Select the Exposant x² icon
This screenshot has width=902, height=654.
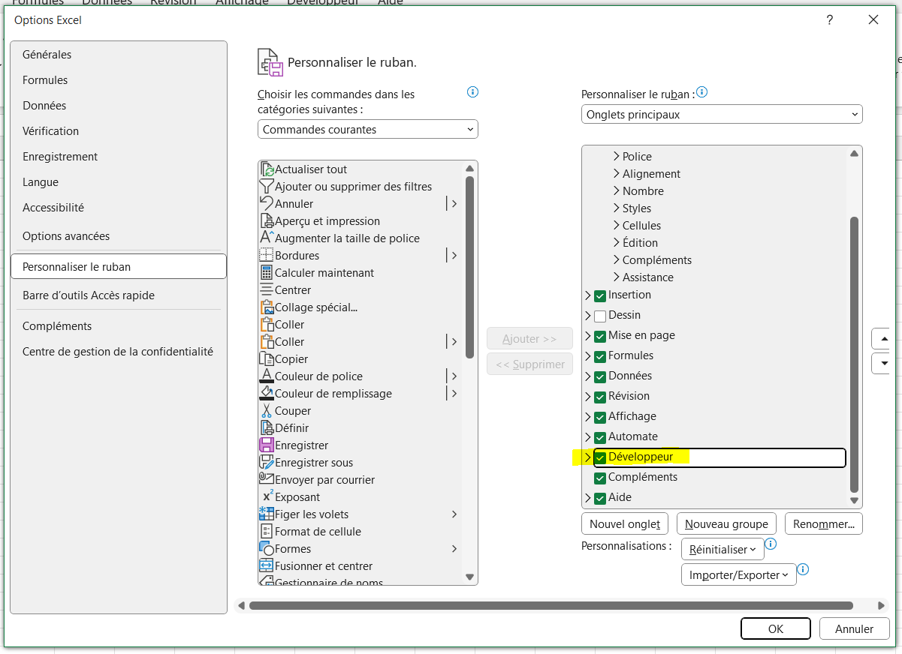[x=267, y=497]
